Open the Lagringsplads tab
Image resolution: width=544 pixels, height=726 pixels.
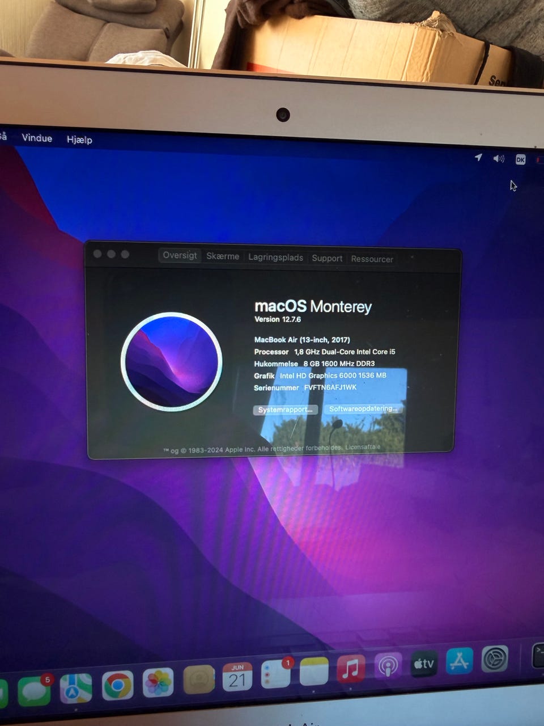275,257
